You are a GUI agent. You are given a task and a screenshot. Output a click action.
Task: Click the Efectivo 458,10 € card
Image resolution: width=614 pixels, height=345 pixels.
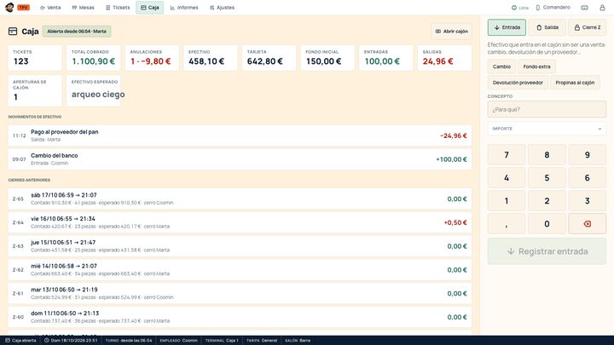coord(211,58)
